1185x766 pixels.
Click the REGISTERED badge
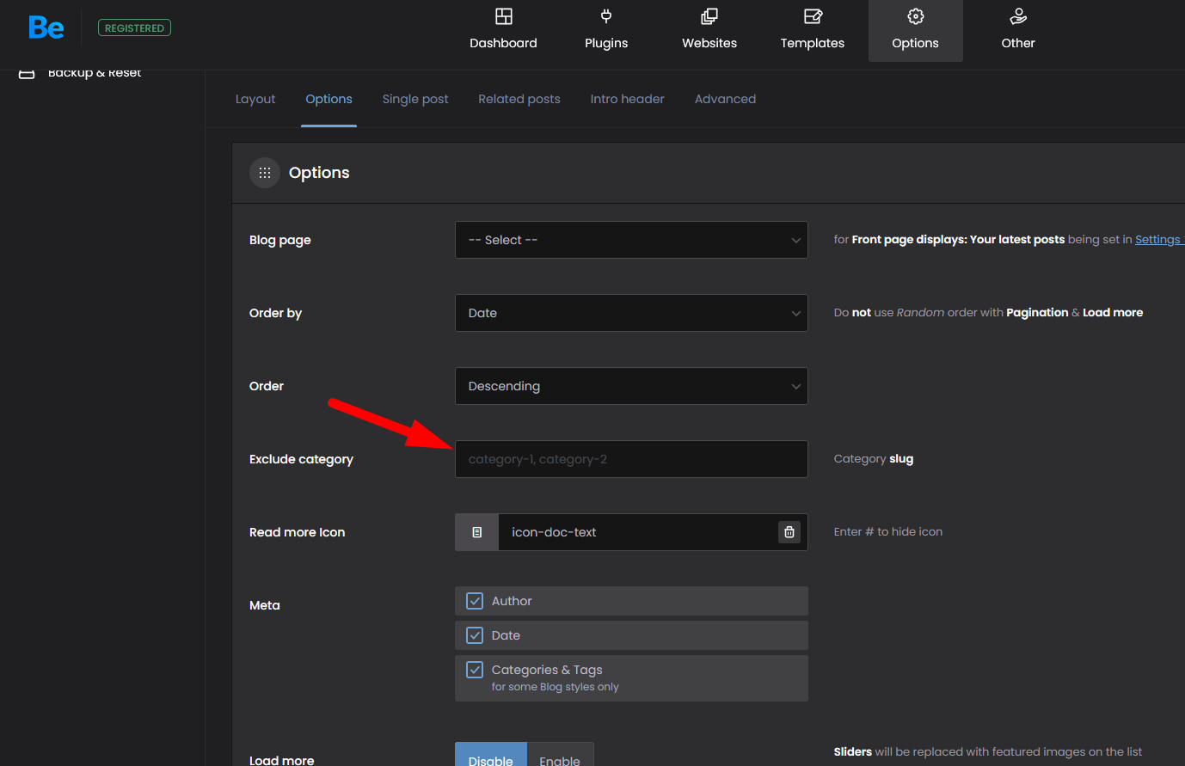(134, 28)
